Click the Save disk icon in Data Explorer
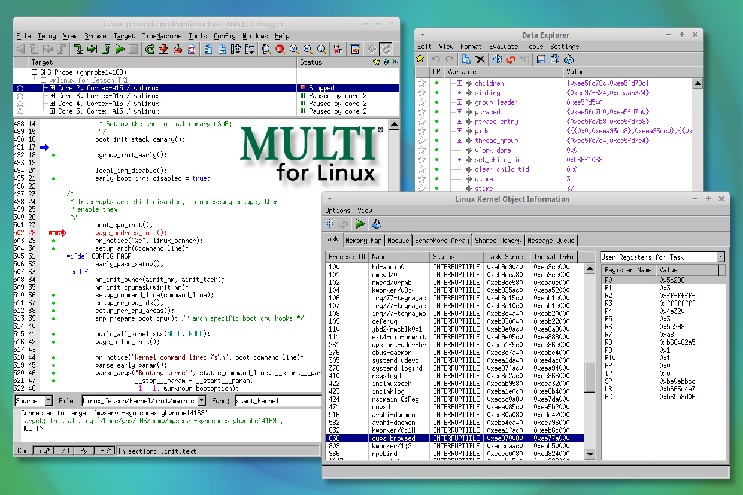 (x=541, y=59)
